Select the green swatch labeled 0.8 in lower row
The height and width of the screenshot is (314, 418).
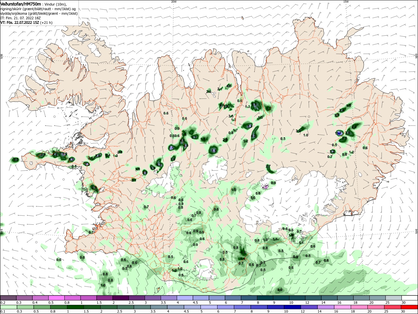58,307
